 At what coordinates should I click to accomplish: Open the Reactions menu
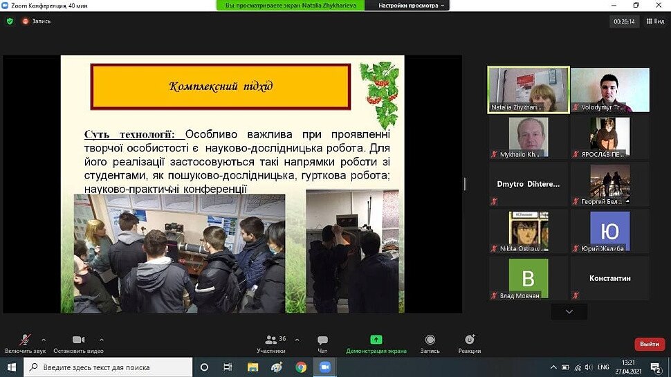(470, 340)
